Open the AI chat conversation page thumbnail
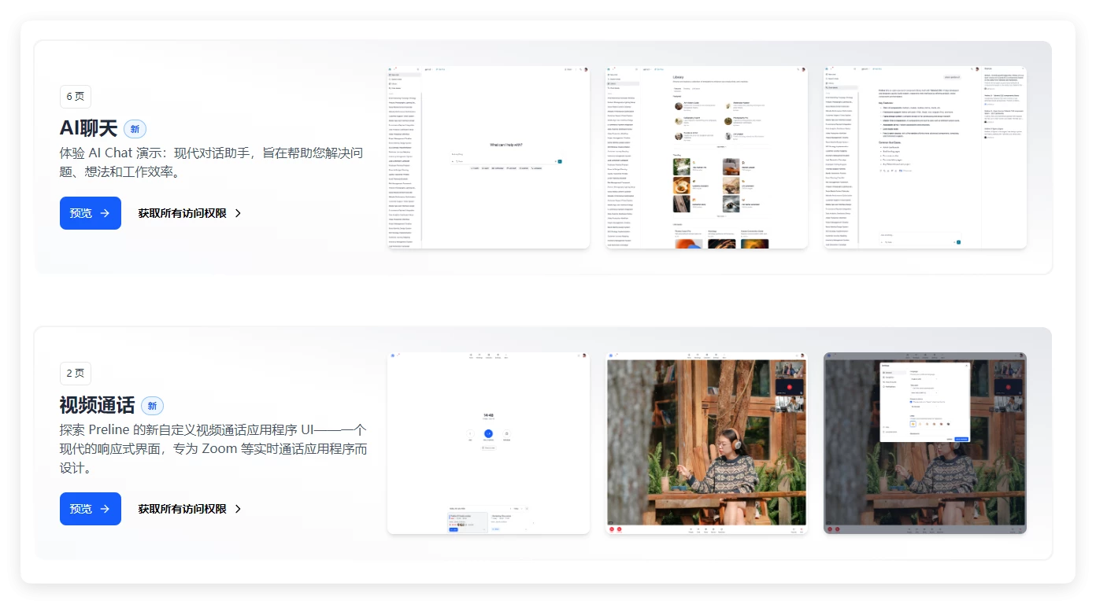Screen dimensions: 1096x604 point(925,157)
